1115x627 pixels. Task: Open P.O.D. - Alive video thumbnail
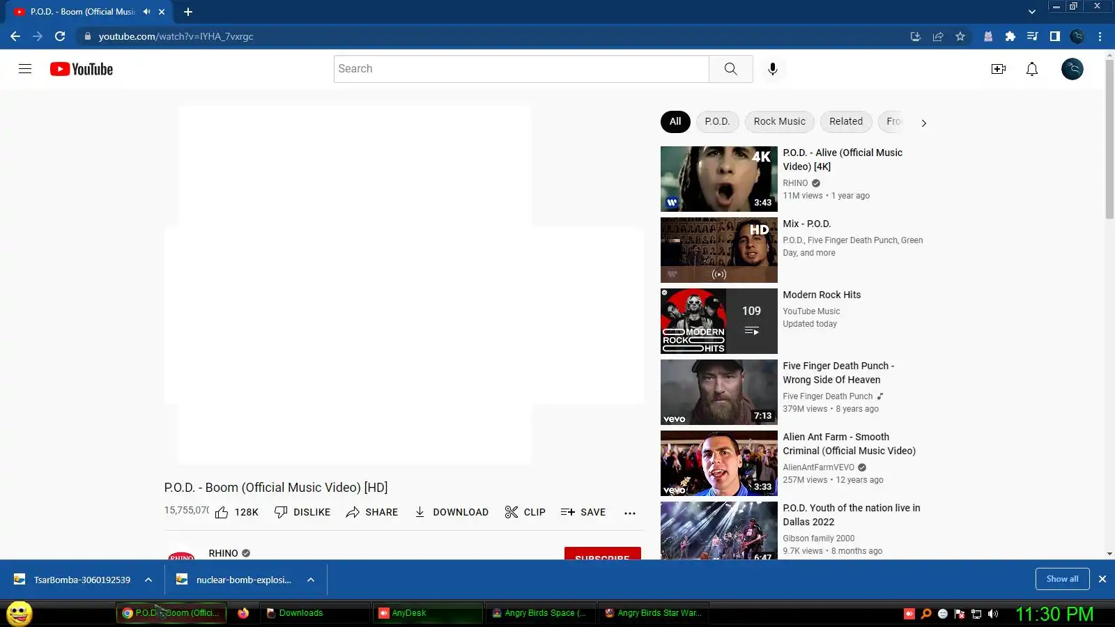[719, 179]
